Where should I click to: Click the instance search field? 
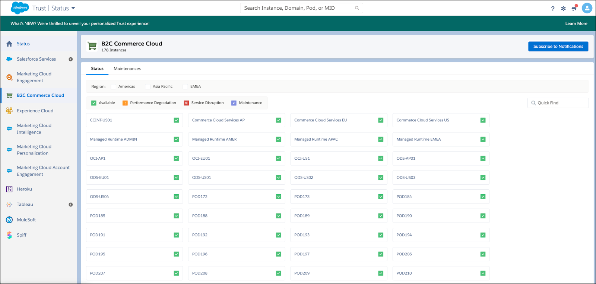301,8
